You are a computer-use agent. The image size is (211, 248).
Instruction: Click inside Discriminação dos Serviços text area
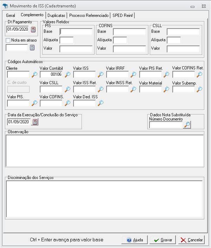[x=104, y=199]
